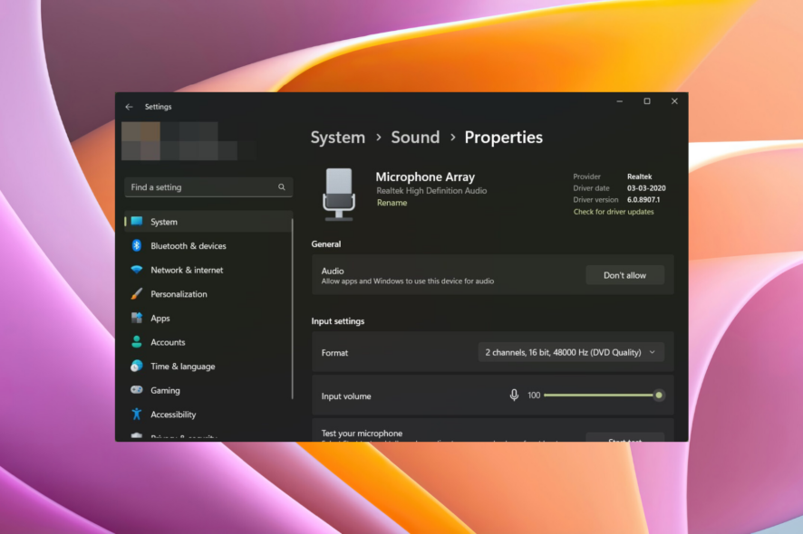The image size is (803, 534).
Task: Expand the format chevron arrow
Action: (653, 352)
